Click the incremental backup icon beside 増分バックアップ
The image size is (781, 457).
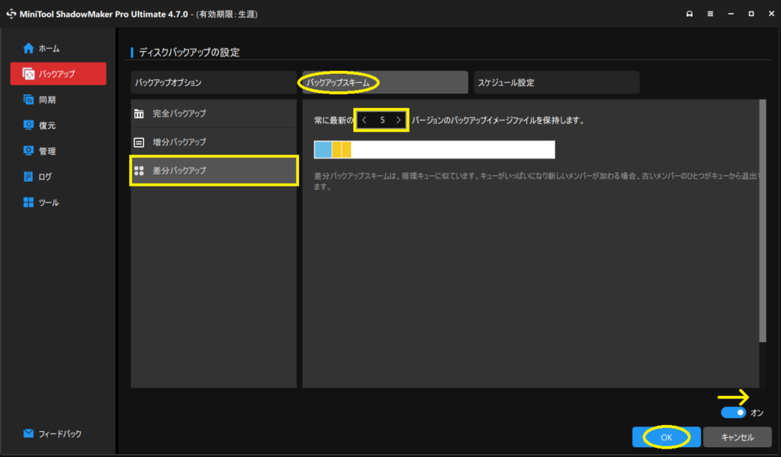[139, 142]
